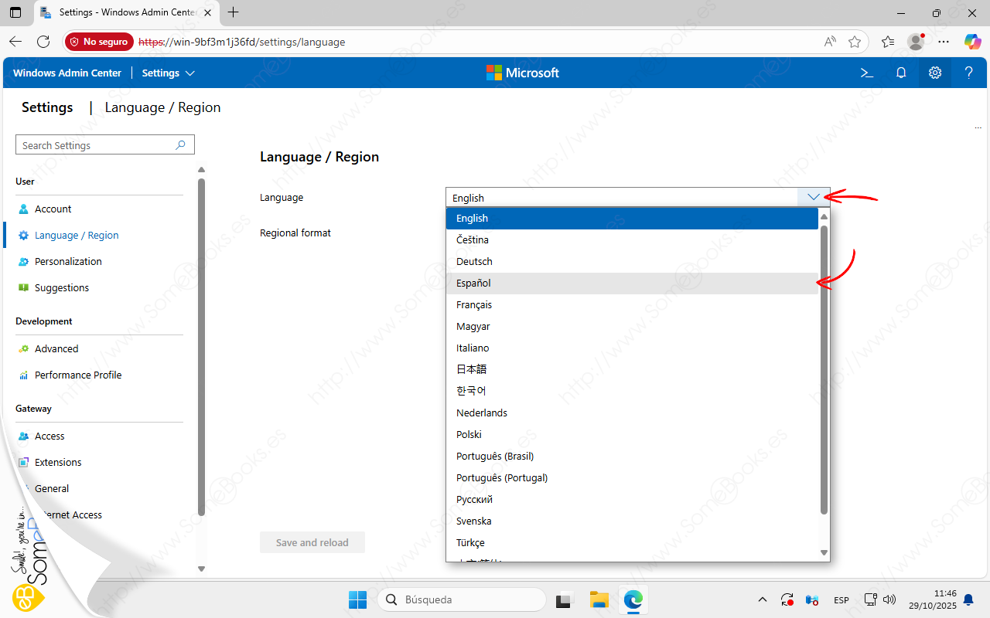This screenshot has height=618, width=990.
Task: Collapse the Language dropdown using its chevron
Action: click(813, 197)
